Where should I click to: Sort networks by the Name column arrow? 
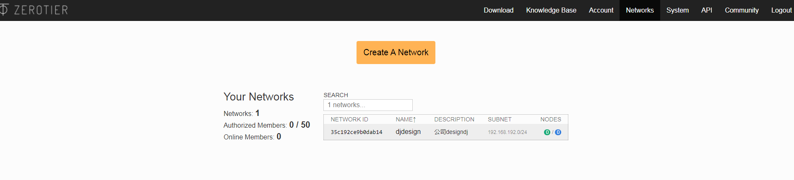(414, 120)
